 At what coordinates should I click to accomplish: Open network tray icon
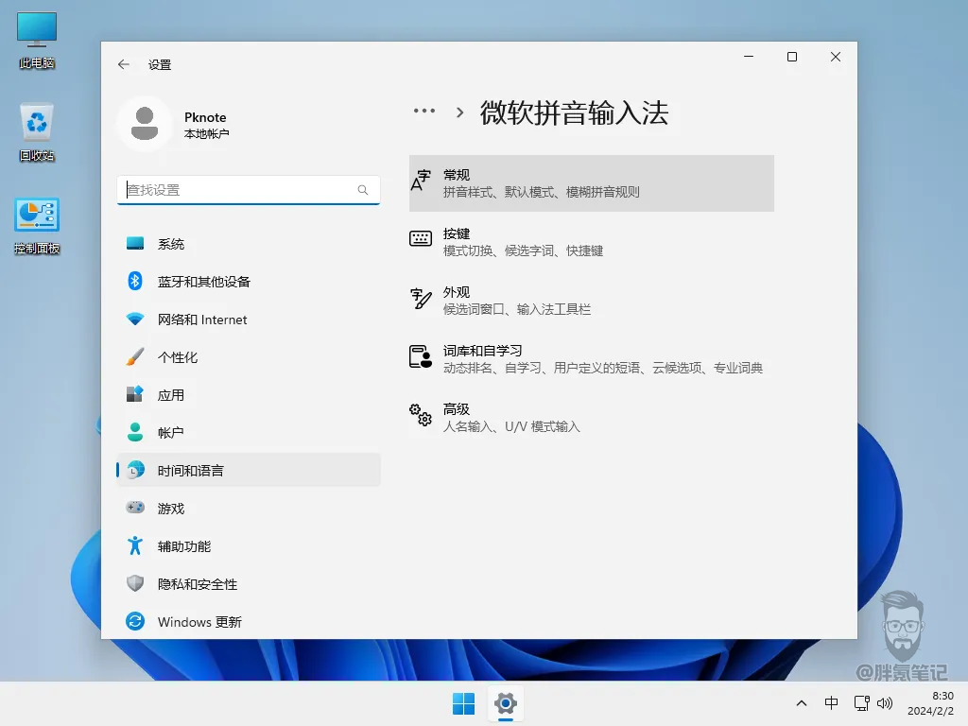[861, 703]
